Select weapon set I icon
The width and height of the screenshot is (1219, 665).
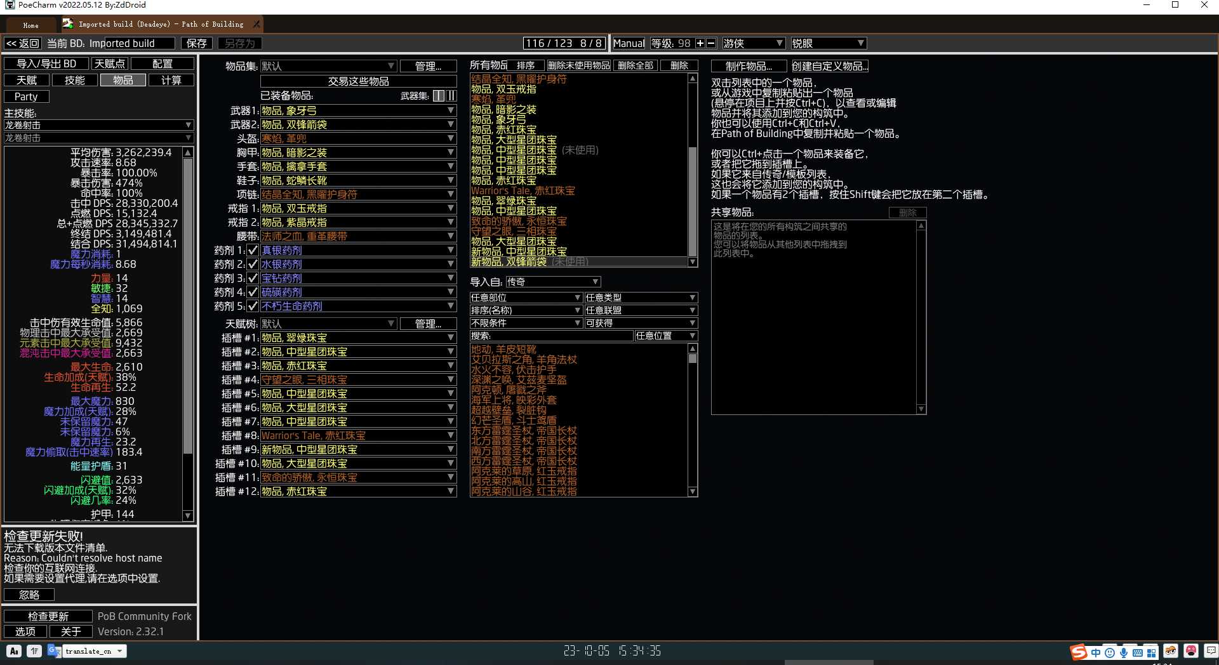[439, 96]
